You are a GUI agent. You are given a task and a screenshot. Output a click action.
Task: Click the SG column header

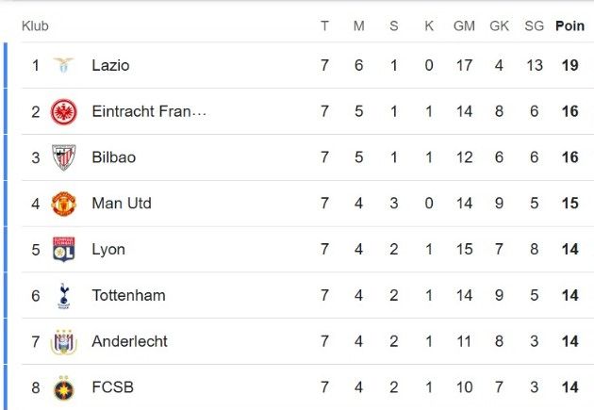(535, 25)
